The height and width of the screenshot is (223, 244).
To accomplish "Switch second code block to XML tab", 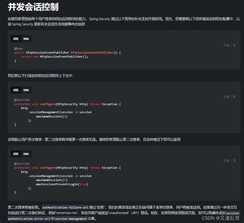I will point(26,90).
